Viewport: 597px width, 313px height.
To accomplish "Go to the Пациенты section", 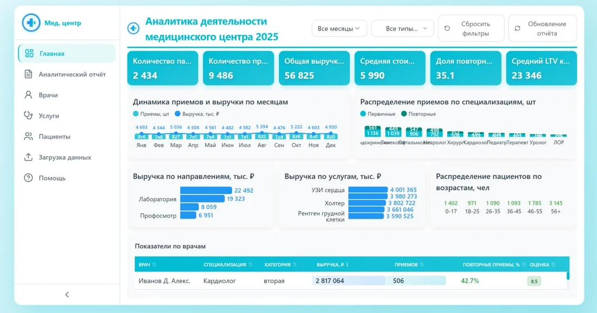I will coord(67,136).
